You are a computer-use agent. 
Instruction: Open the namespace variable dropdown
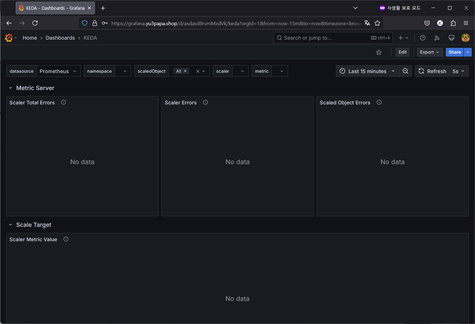(123, 71)
